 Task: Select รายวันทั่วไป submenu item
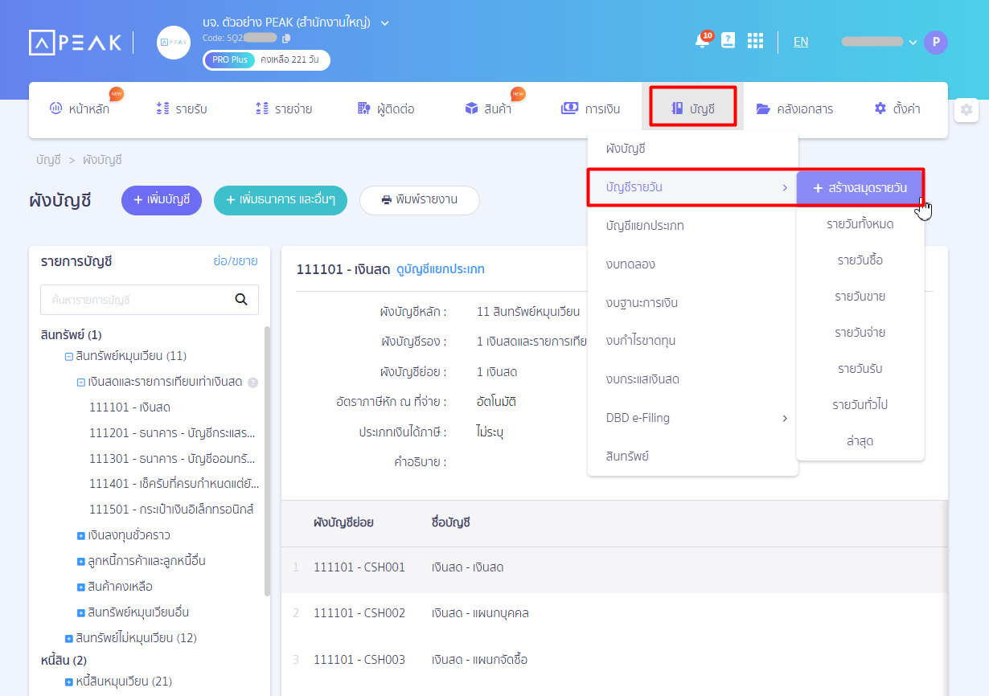860,405
